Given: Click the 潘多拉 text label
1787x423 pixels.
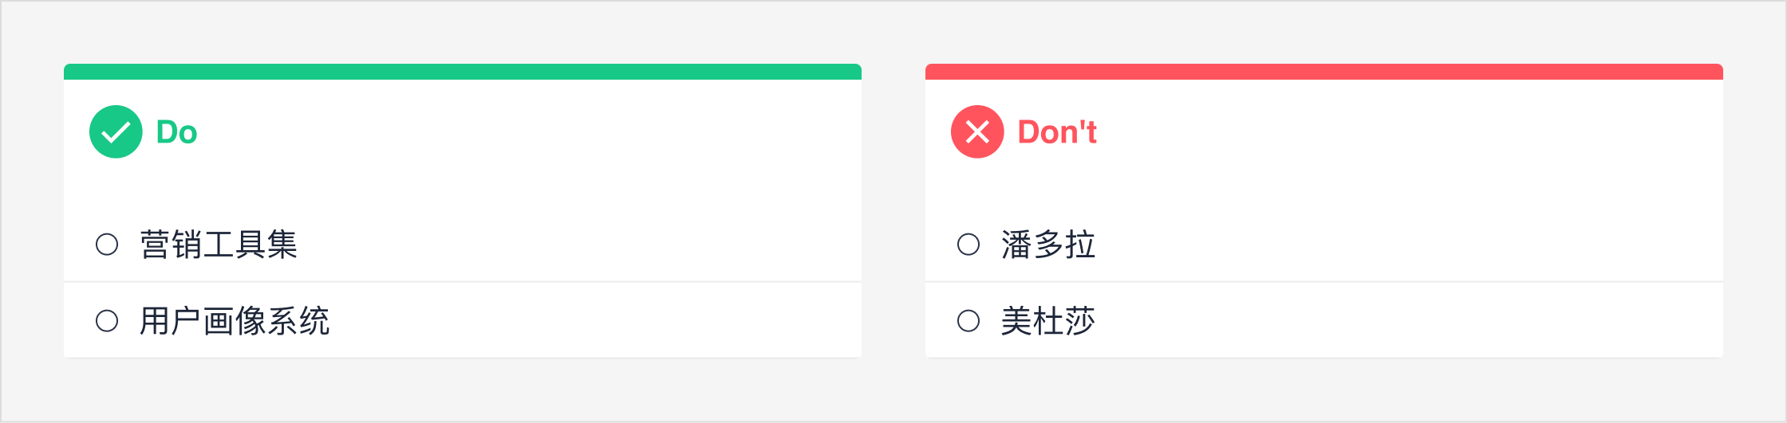Looking at the screenshot, I should (1048, 245).
